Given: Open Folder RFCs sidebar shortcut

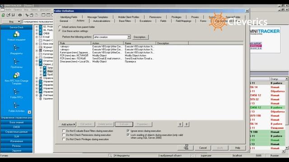Looking at the screenshot, I should pos(16,93).
